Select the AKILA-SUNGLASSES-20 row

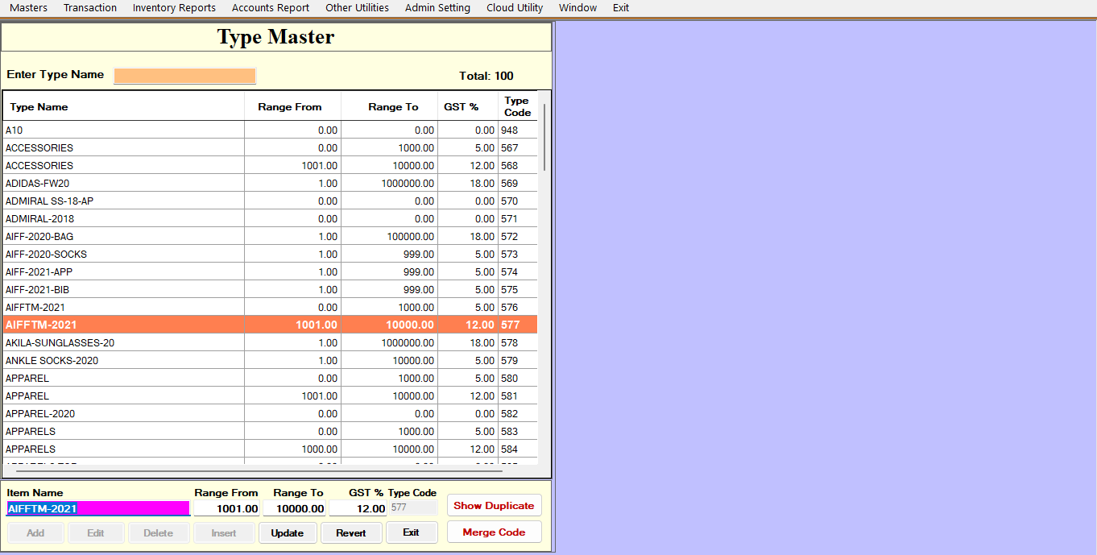(x=121, y=343)
